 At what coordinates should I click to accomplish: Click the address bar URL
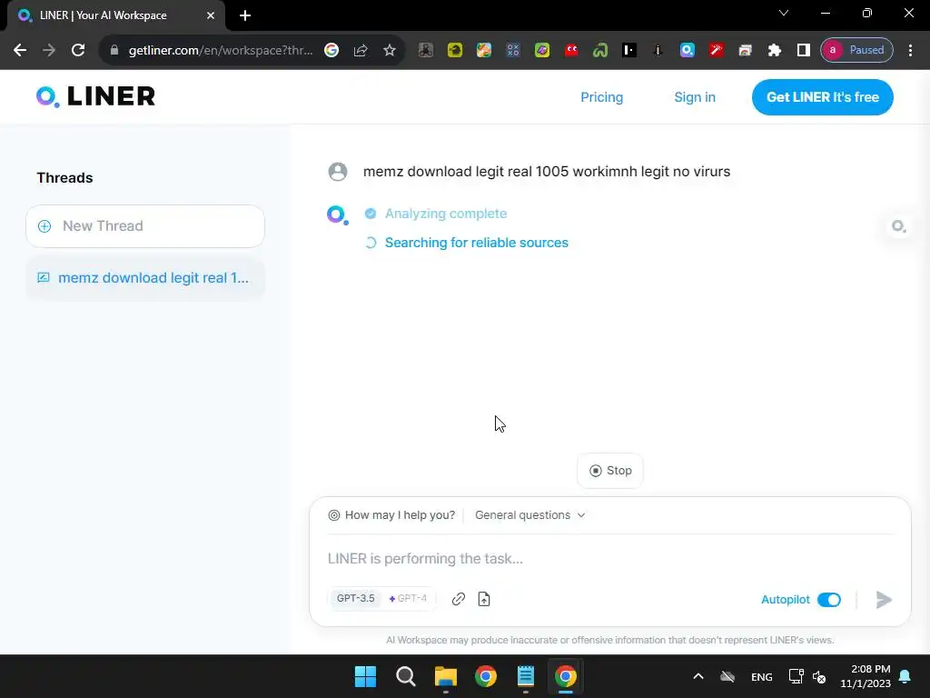tap(220, 51)
